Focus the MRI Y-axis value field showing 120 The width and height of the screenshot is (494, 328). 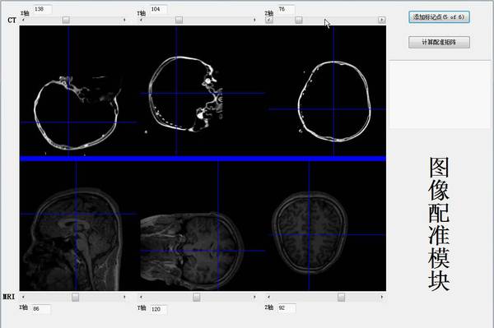point(158,309)
